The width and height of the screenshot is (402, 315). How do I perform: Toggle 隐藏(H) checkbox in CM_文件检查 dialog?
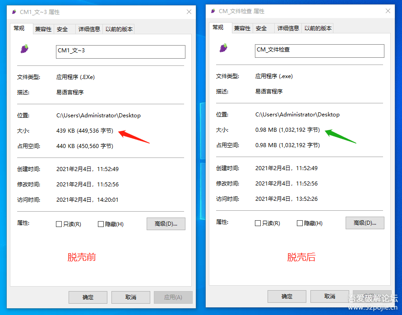point(300,223)
